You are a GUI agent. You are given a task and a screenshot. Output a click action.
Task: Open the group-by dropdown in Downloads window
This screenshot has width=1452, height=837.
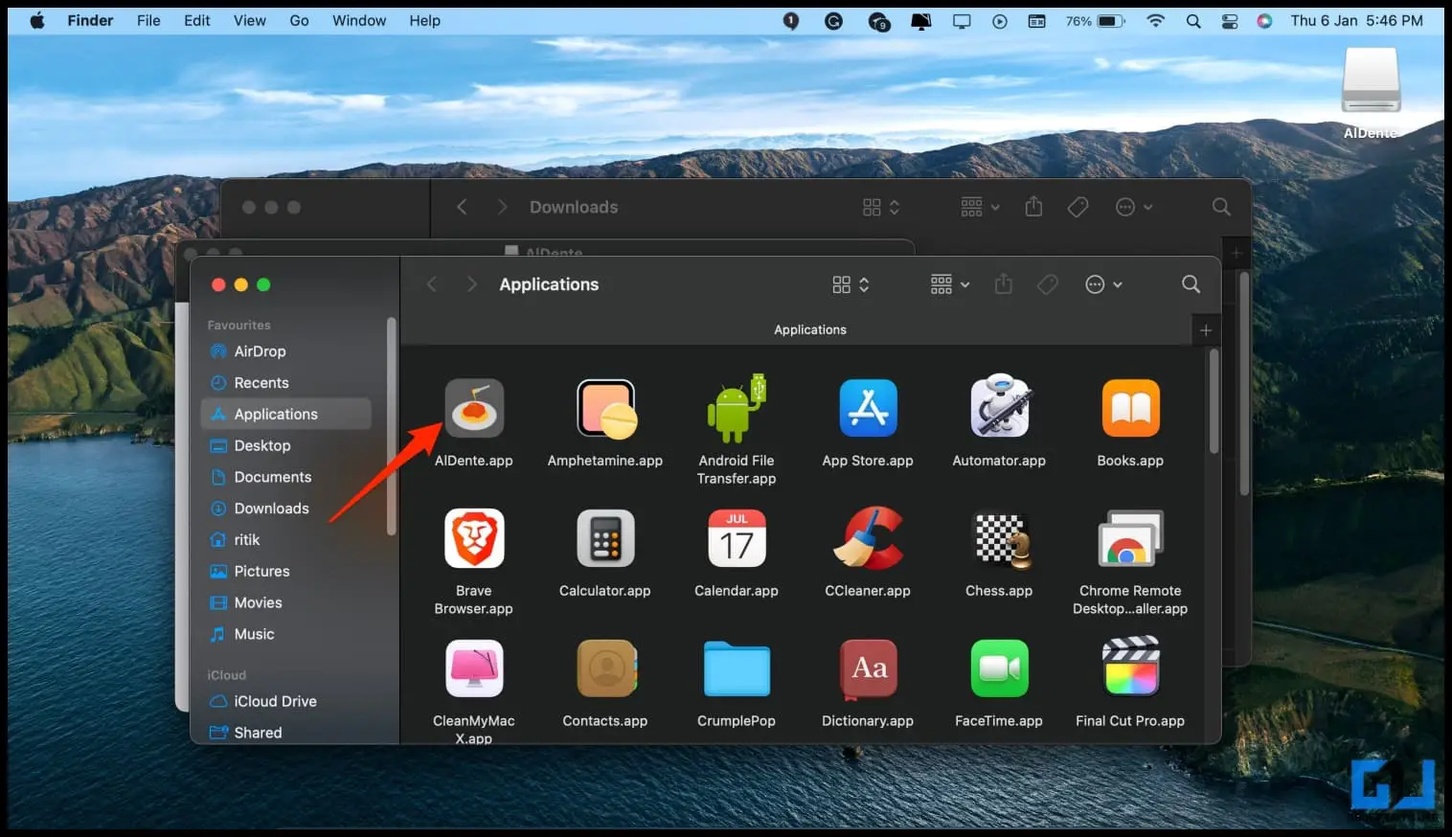[x=980, y=207]
